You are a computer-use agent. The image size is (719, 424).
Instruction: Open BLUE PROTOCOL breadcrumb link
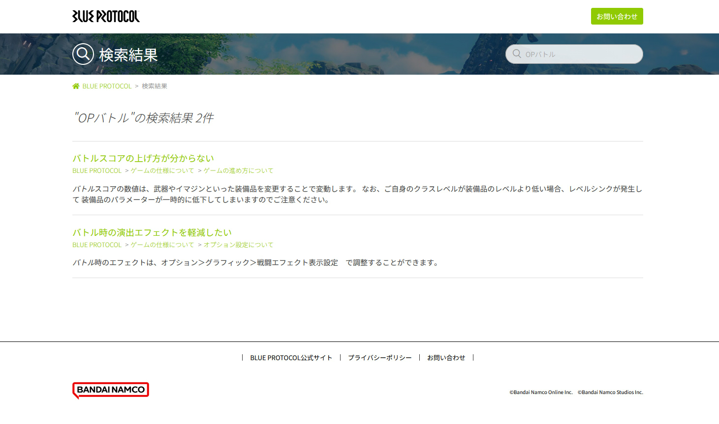(107, 86)
